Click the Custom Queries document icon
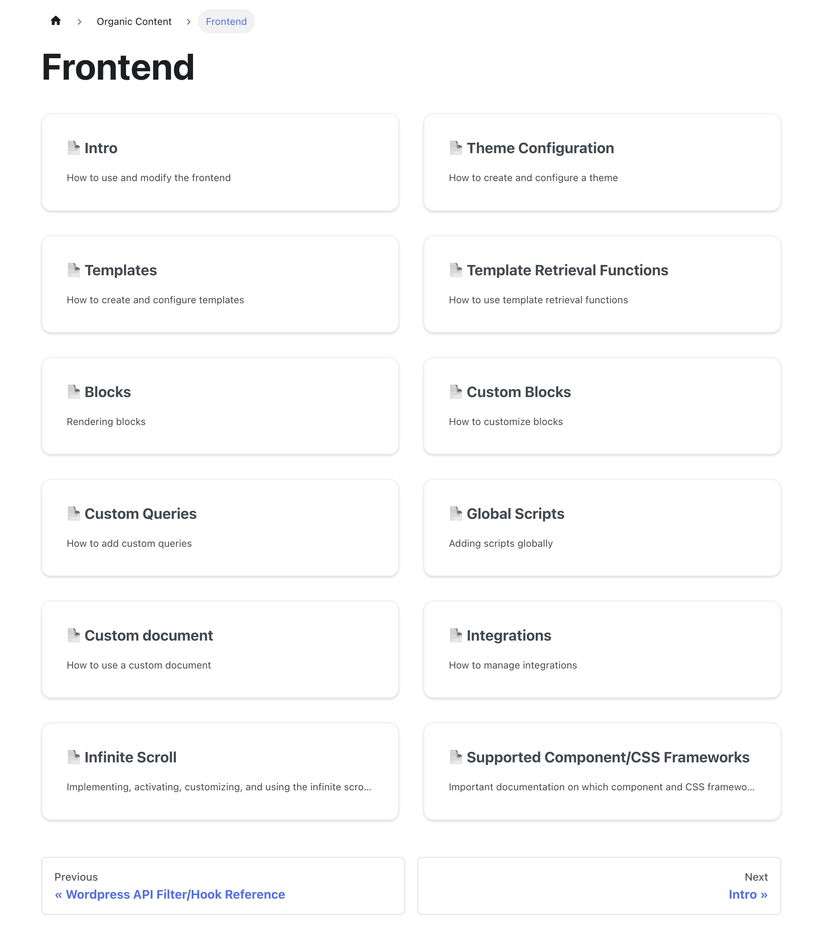This screenshot has height=945, width=831. [73, 513]
